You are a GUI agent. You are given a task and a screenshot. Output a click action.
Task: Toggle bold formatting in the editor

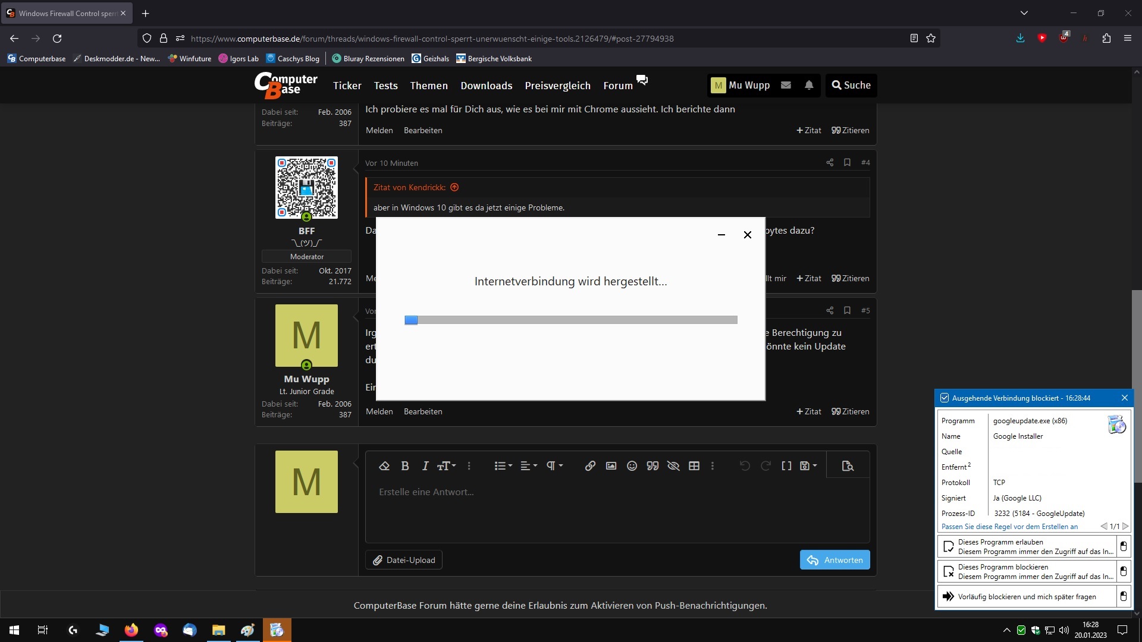[405, 466]
